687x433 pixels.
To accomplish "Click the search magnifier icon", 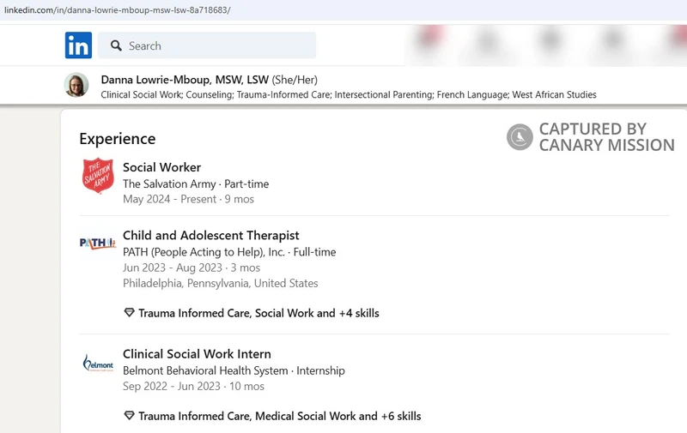I will pos(116,45).
